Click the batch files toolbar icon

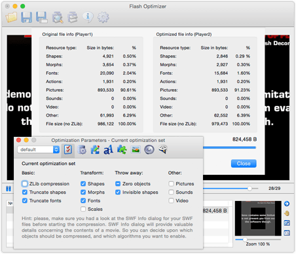[x=73, y=17]
